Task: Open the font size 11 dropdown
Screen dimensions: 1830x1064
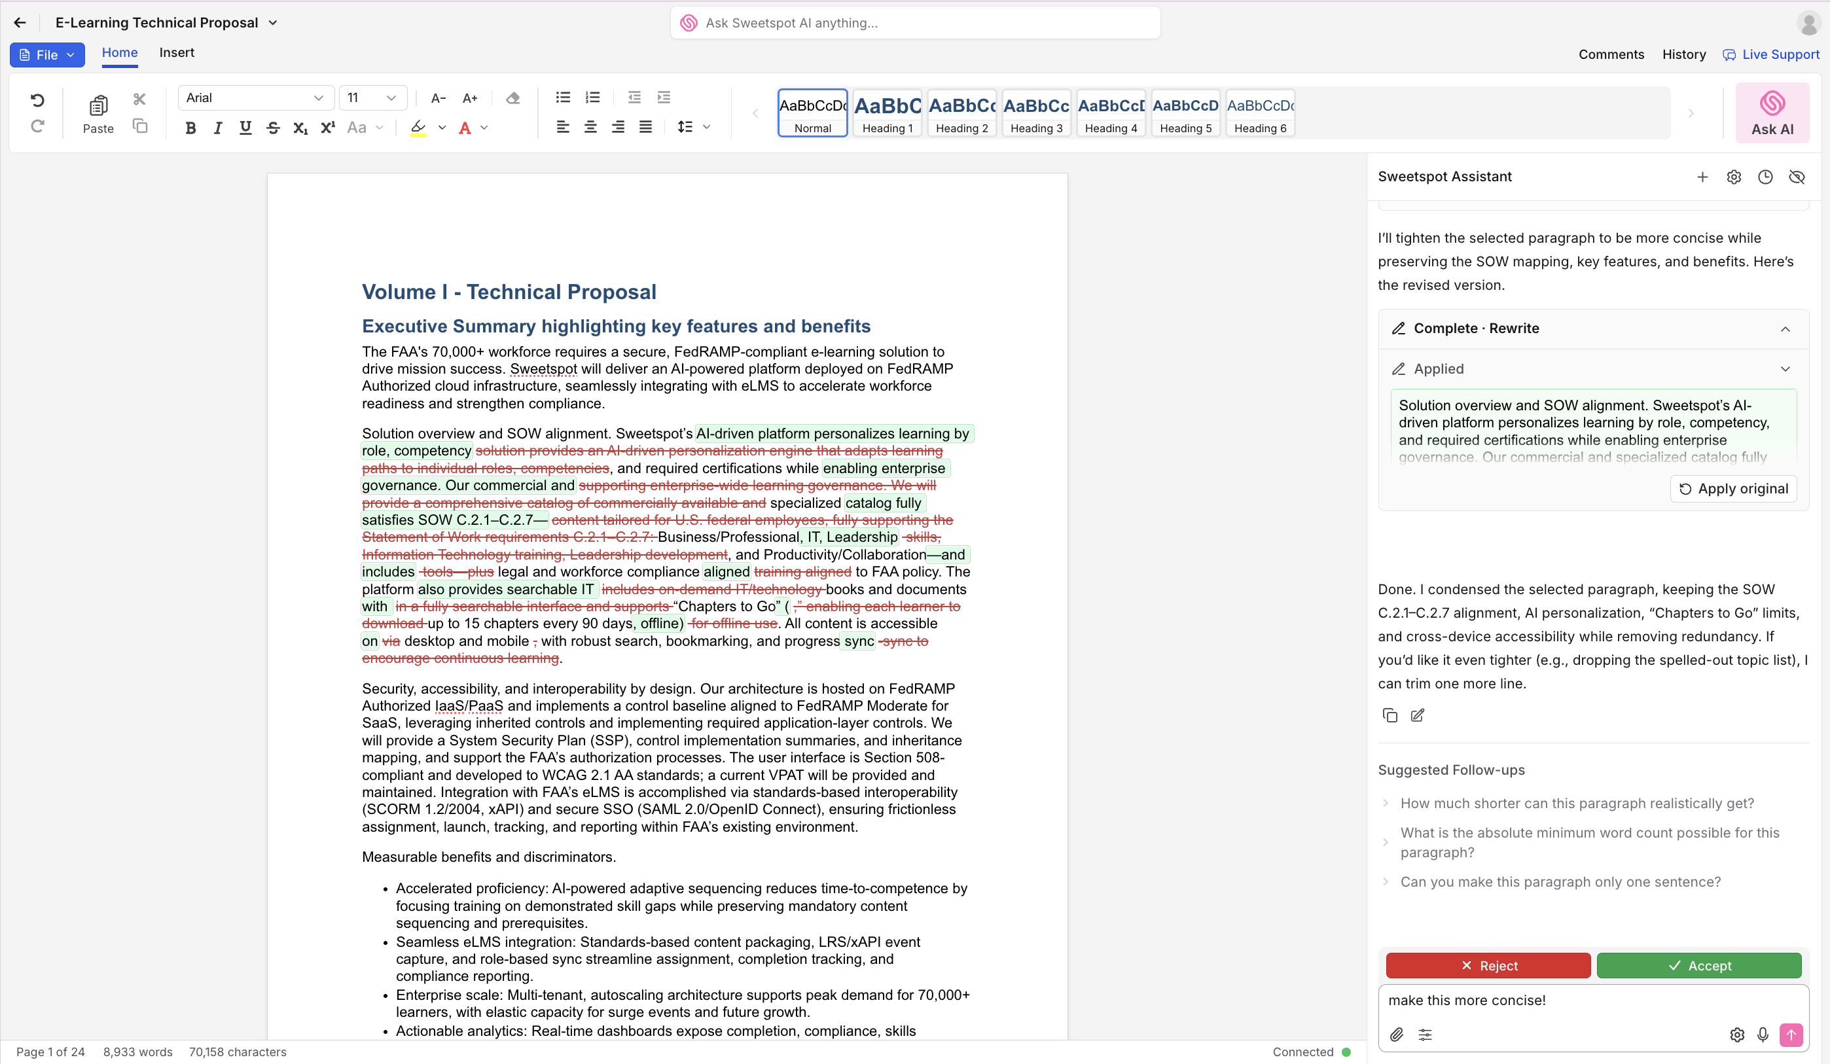Action: point(372,98)
